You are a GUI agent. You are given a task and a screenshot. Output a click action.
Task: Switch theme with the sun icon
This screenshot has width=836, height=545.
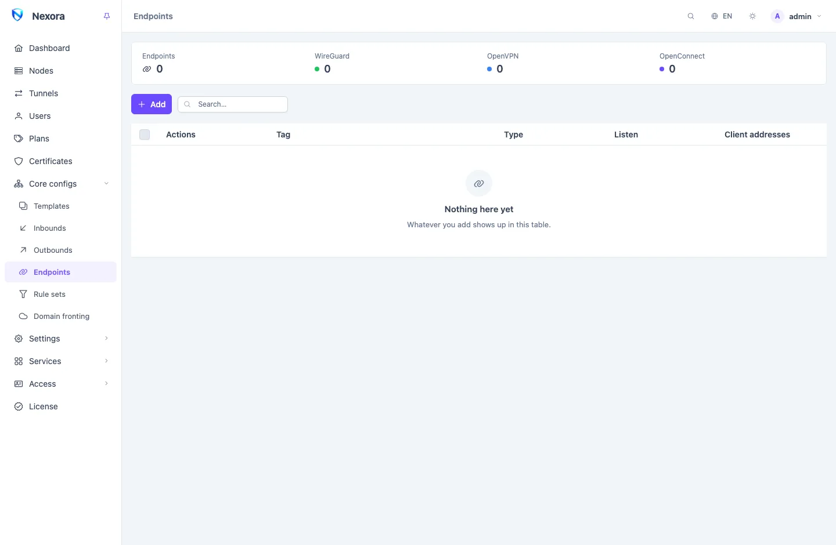[752, 16]
